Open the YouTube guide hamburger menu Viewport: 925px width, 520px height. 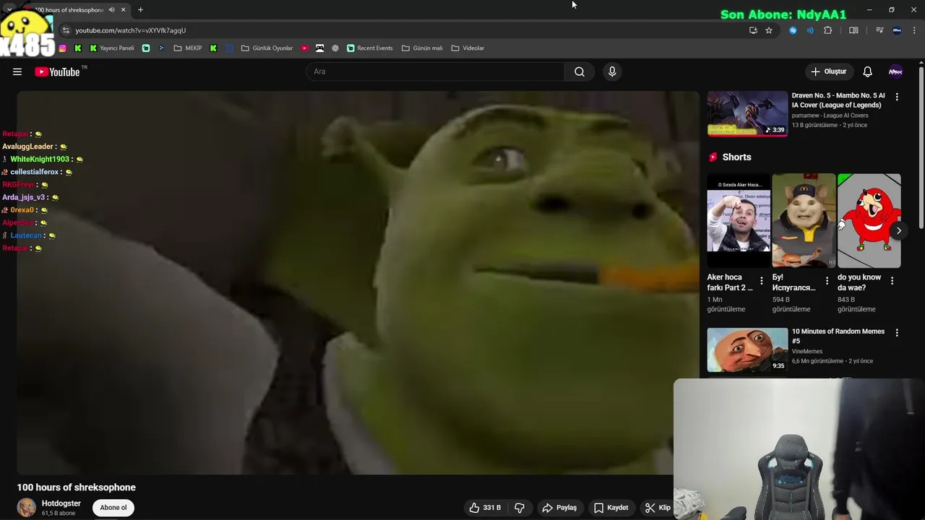17,71
